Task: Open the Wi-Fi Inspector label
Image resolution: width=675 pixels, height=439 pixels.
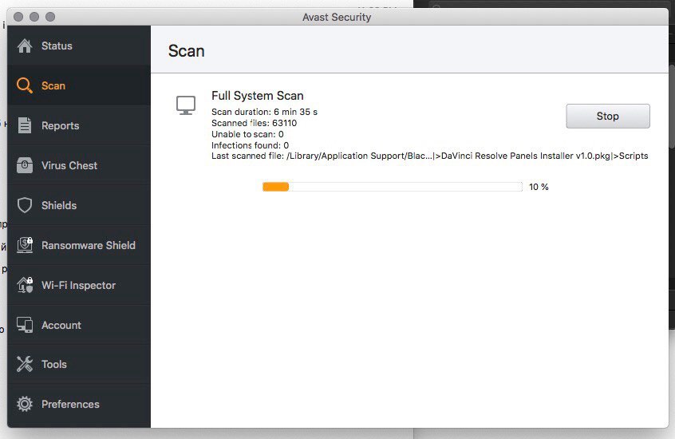Action: pyautogui.click(x=78, y=285)
